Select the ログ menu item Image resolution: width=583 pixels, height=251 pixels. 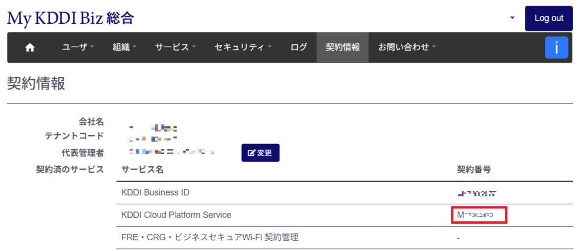click(299, 48)
